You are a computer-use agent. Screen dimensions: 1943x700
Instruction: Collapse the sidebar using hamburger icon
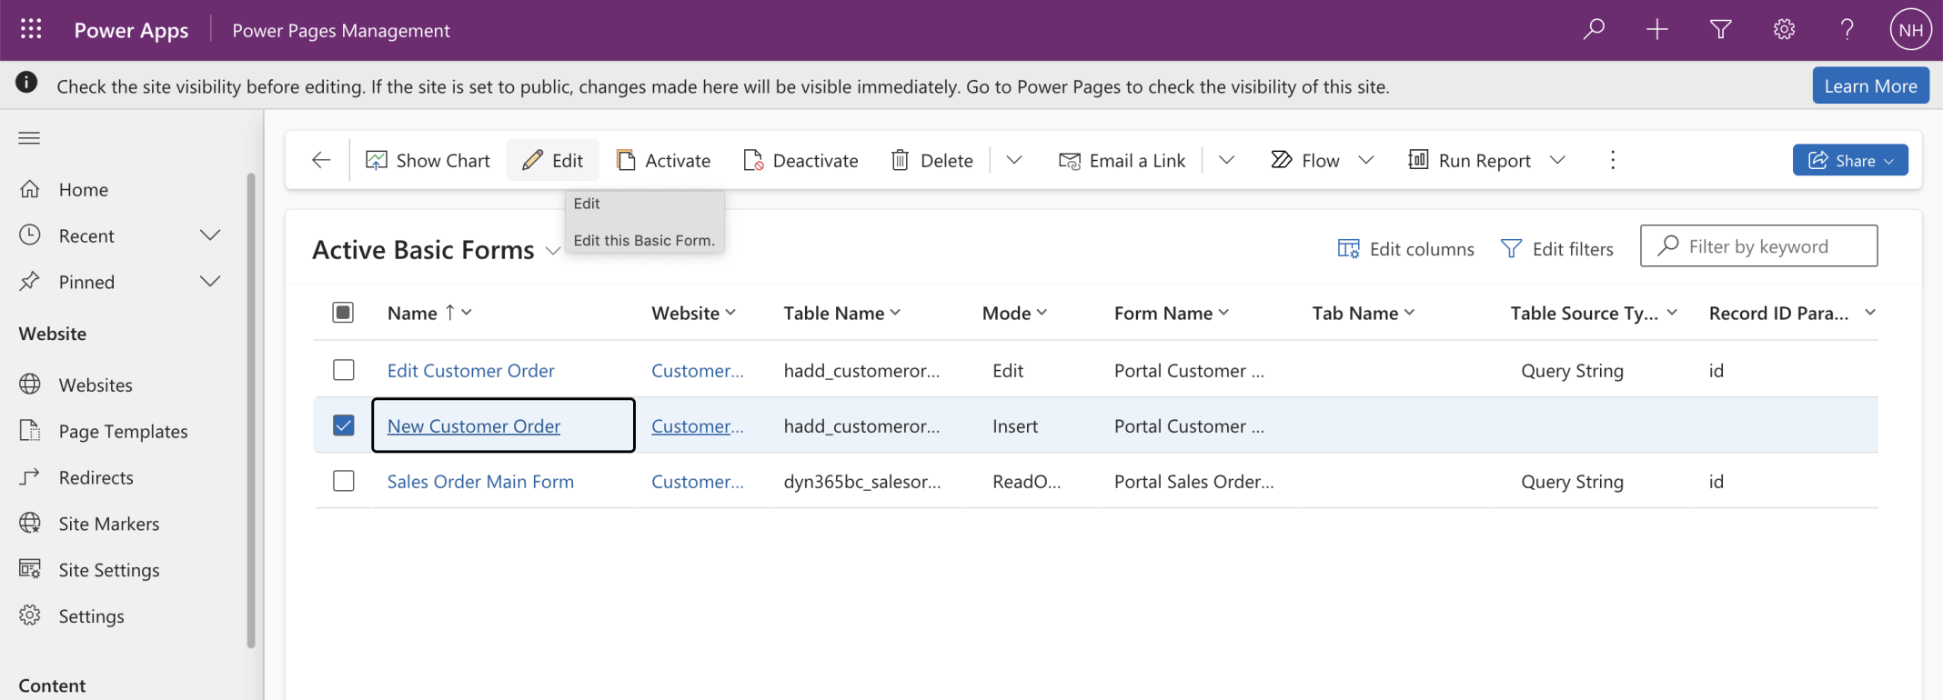point(29,138)
